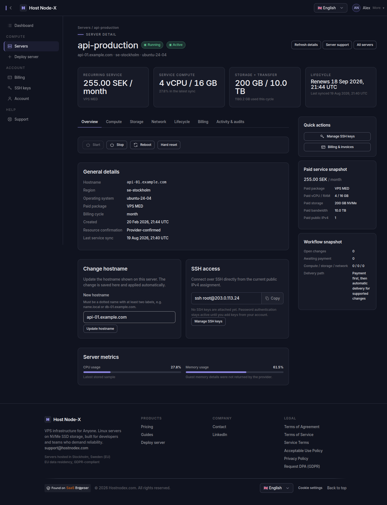Open Servers in the sidebar

pyautogui.click(x=32, y=46)
